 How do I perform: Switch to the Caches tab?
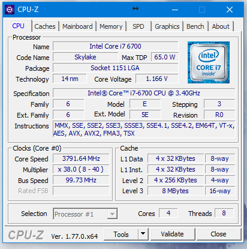45,26
